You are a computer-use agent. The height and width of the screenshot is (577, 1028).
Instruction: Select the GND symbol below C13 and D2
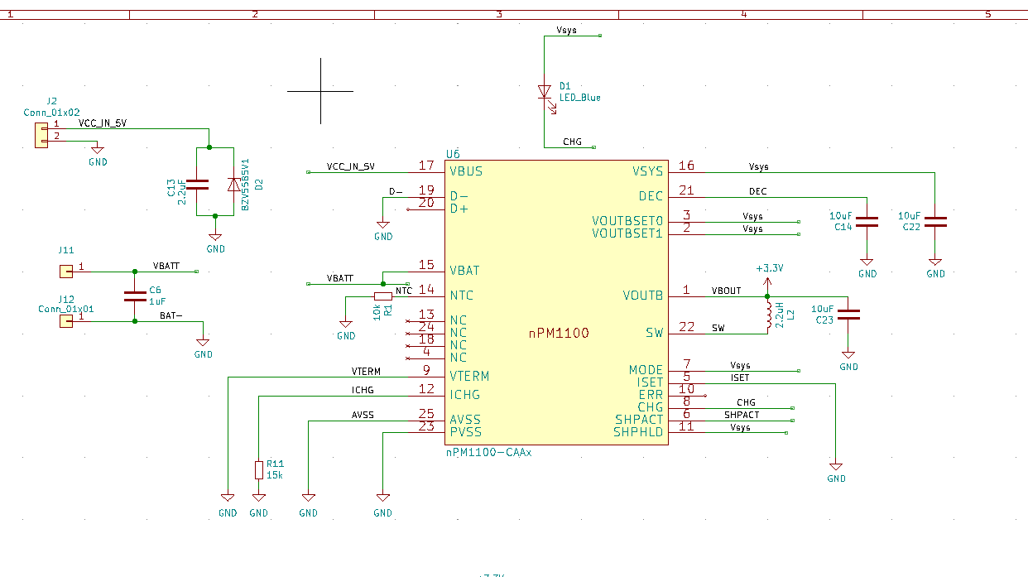[x=215, y=238]
